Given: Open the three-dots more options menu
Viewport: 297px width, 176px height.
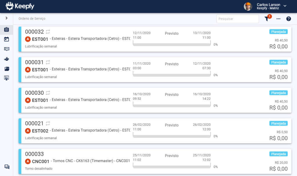Looking at the screenshot, I should coord(278,19).
